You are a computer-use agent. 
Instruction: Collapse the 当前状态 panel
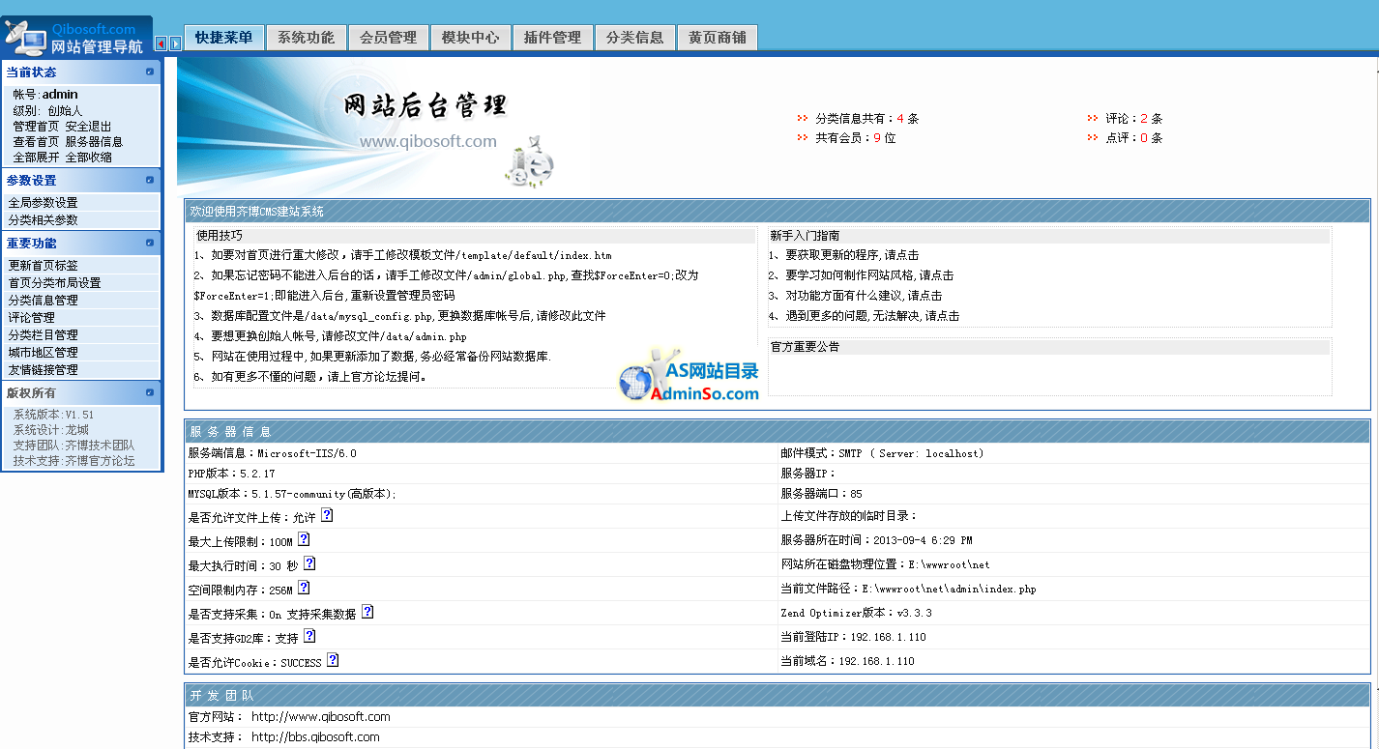pyautogui.click(x=150, y=72)
